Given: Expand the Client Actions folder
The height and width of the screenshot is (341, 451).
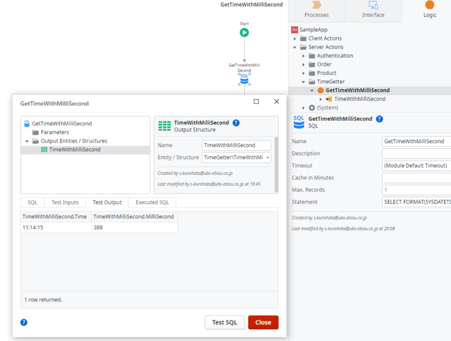Looking at the screenshot, I should tap(295, 39).
